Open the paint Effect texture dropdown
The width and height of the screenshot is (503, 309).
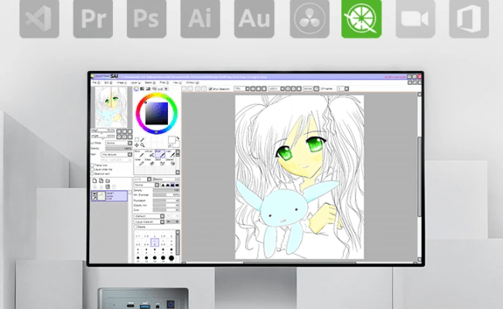click(x=117, y=154)
